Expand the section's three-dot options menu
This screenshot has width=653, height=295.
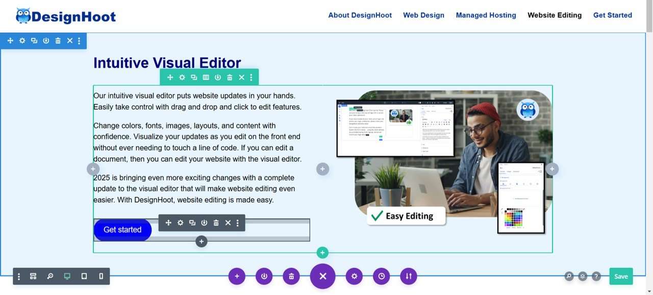tap(79, 40)
